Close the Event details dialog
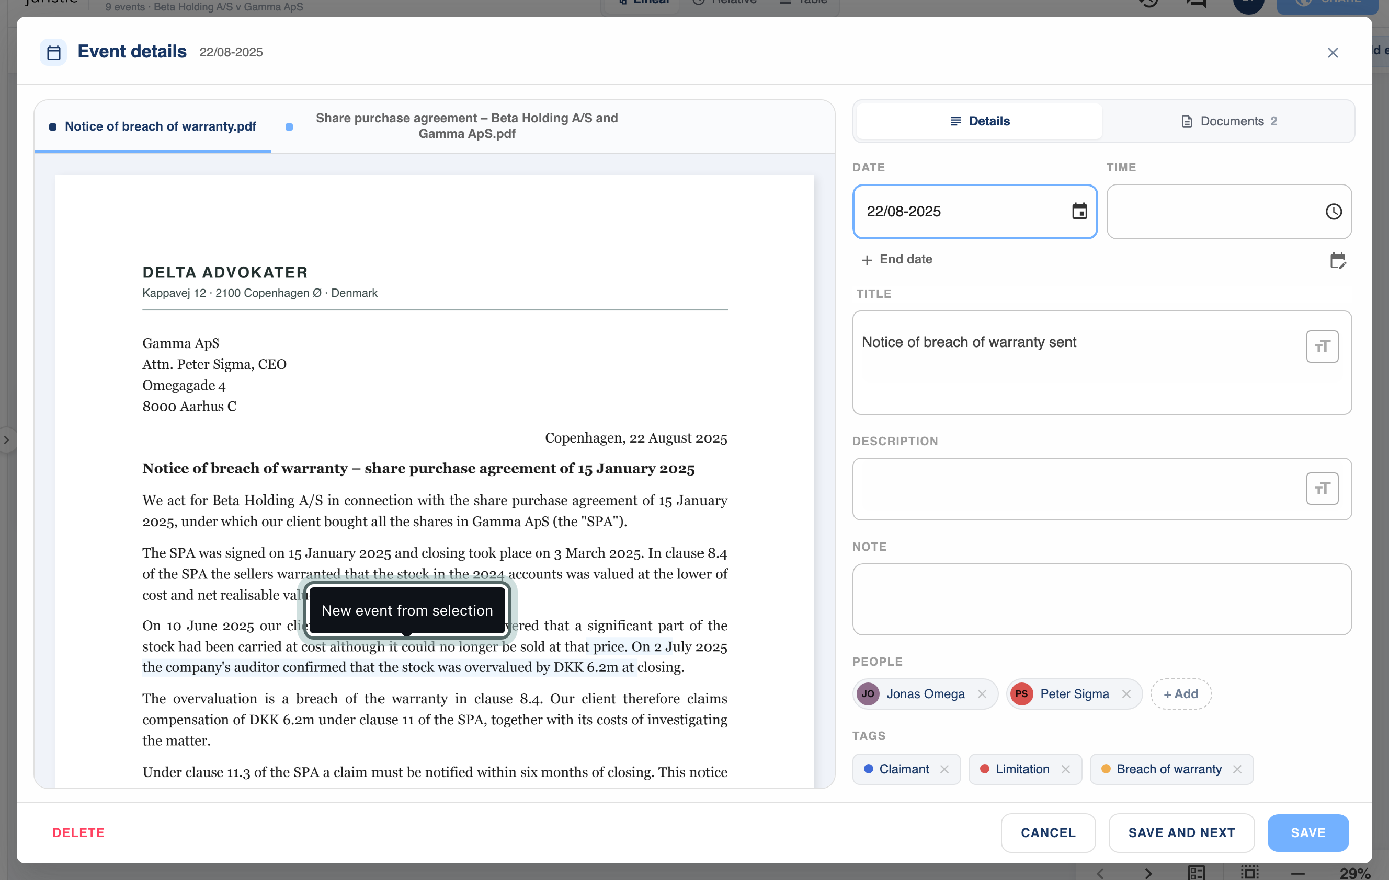Image resolution: width=1389 pixels, height=880 pixels. pyautogui.click(x=1332, y=53)
